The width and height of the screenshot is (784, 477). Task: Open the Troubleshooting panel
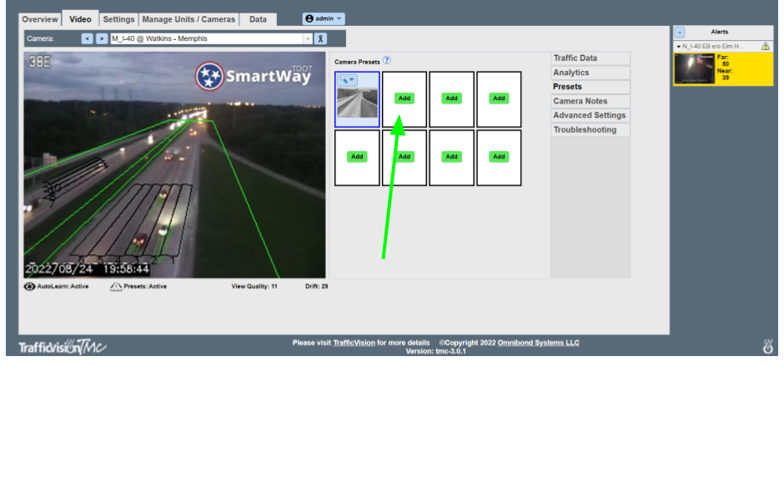pyautogui.click(x=590, y=129)
